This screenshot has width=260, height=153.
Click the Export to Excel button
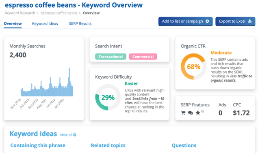click(235, 21)
